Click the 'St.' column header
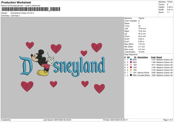Screen dimensions: 174x122 click(x=135, y=57)
